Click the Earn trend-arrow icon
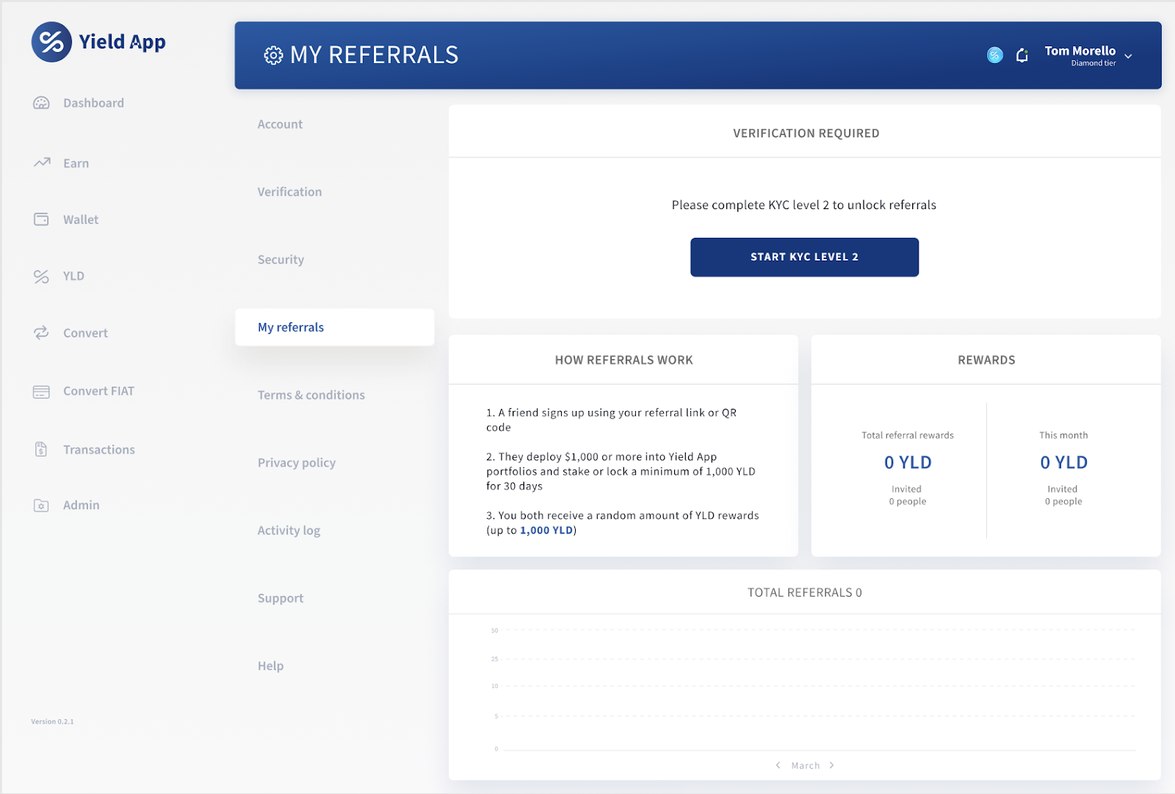 tap(42, 162)
